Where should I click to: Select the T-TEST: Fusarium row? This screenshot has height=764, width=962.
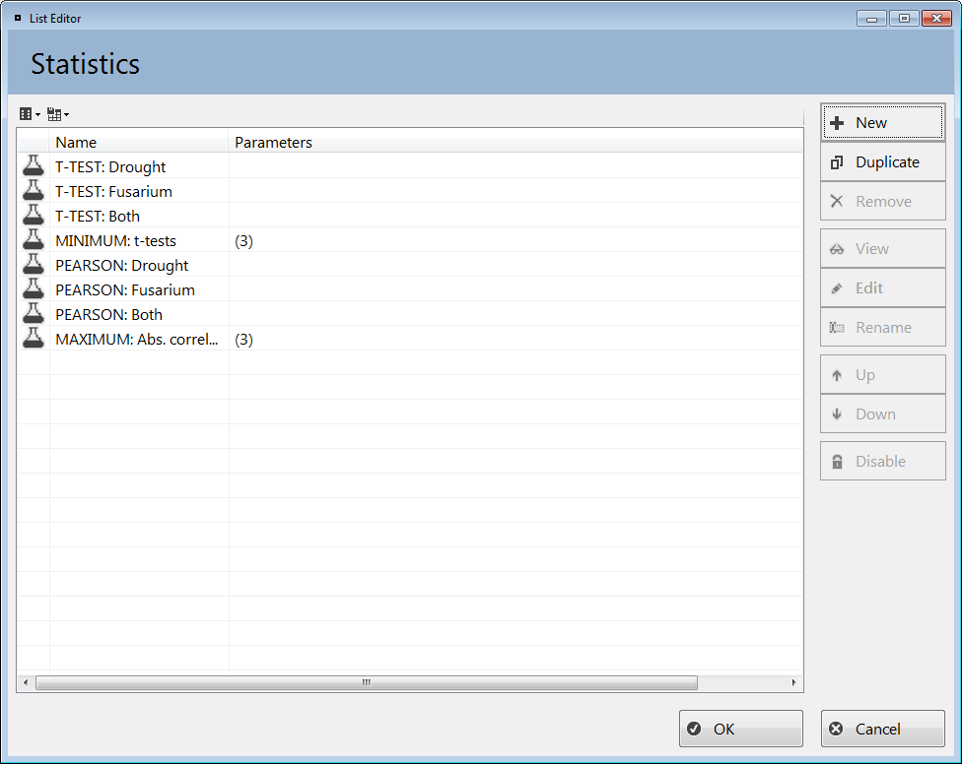(x=410, y=191)
